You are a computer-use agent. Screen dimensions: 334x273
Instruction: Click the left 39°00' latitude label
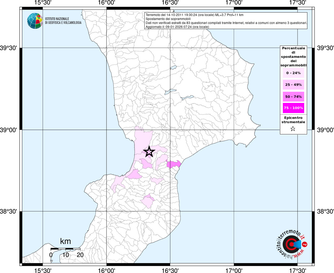click(9, 130)
